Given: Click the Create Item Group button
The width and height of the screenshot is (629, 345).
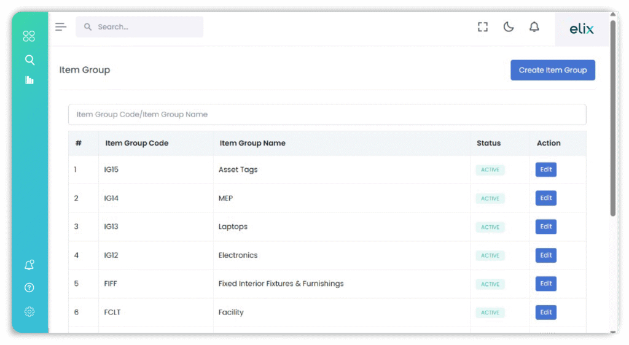Looking at the screenshot, I should 552,70.
